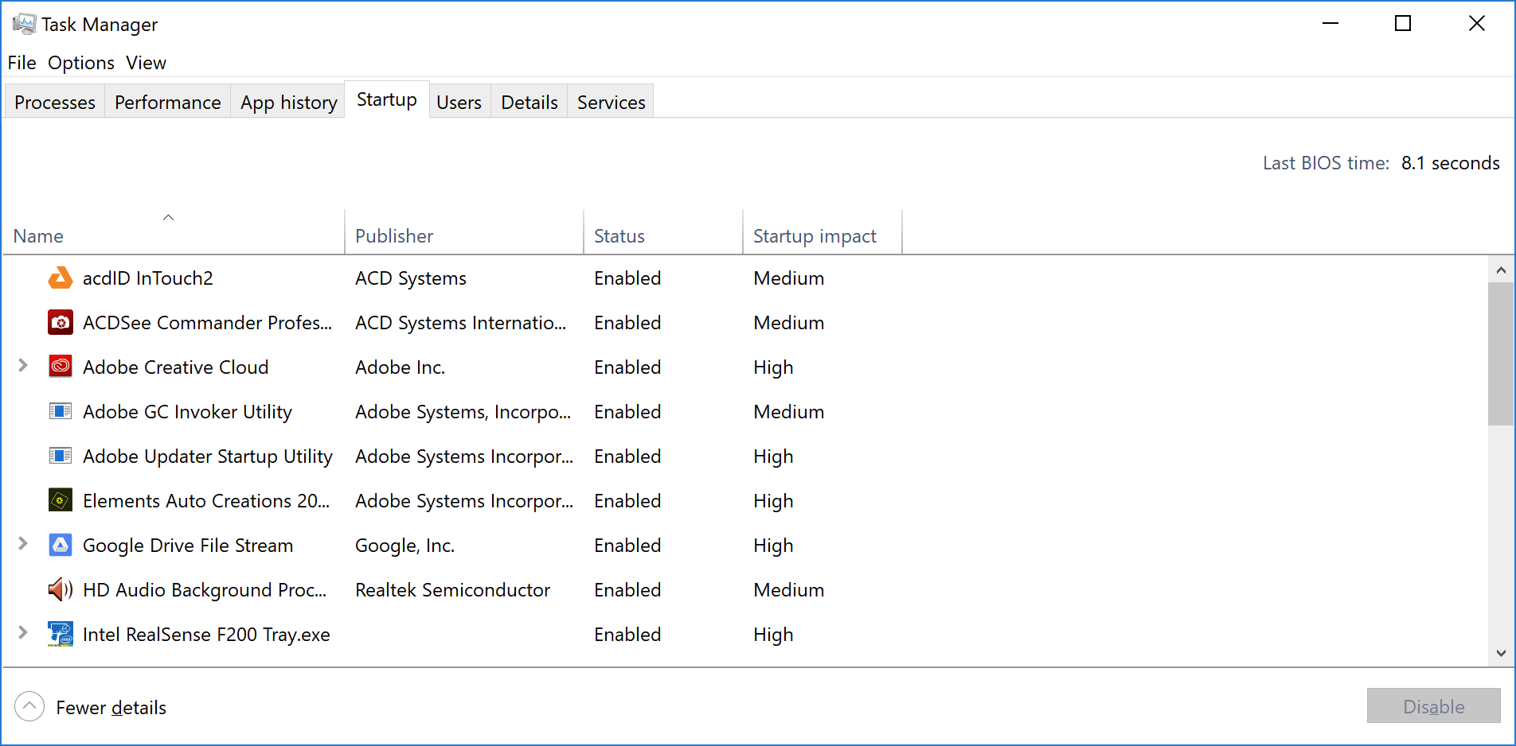
Task: Click the HD Audio speaker icon
Action: pyautogui.click(x=61, y=590)
